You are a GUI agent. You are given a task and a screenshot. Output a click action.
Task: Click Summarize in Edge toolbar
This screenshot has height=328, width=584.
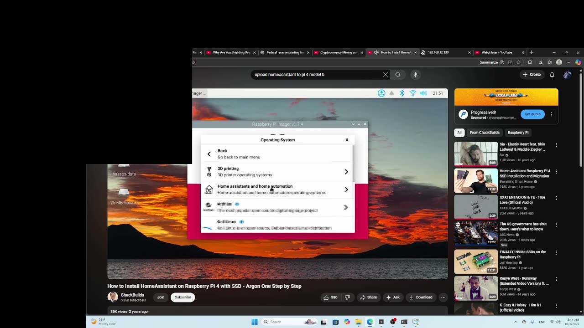[x=492, y=62]
